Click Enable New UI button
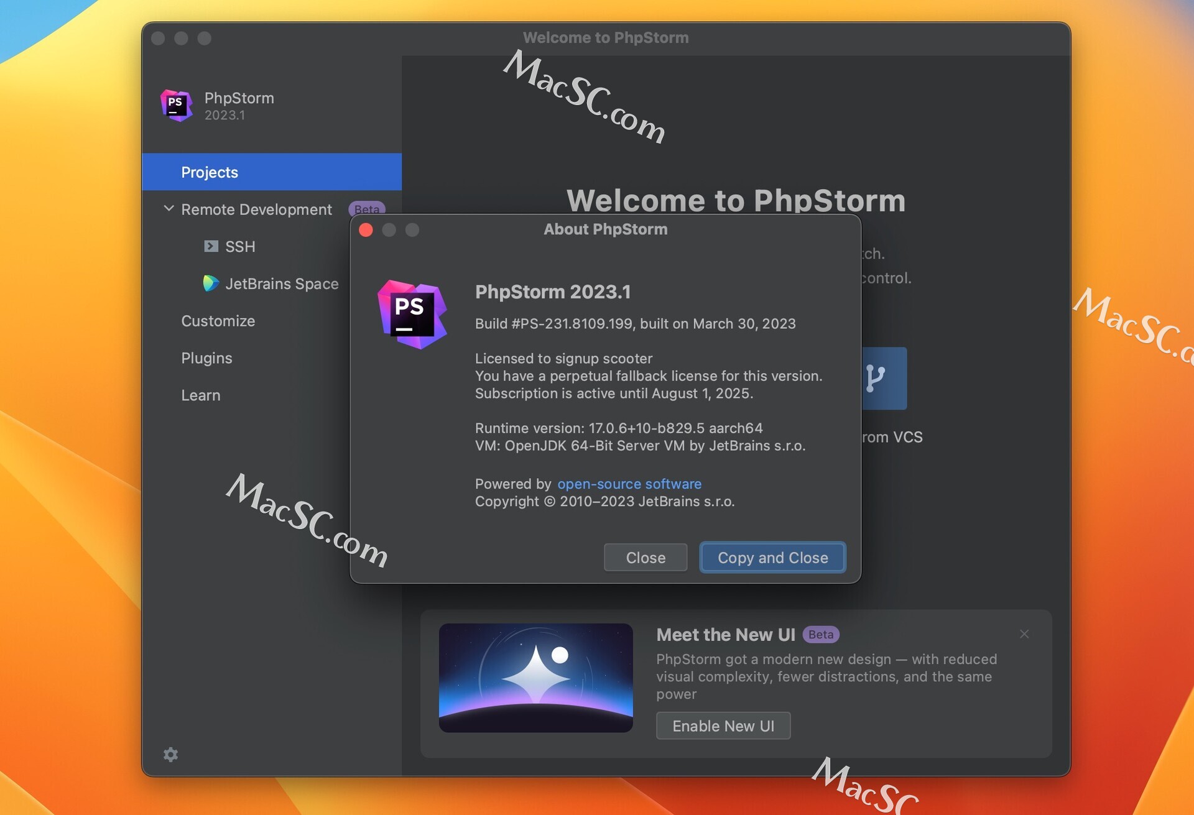Screen dimensions: 1194x815 (x=723, y=725)
